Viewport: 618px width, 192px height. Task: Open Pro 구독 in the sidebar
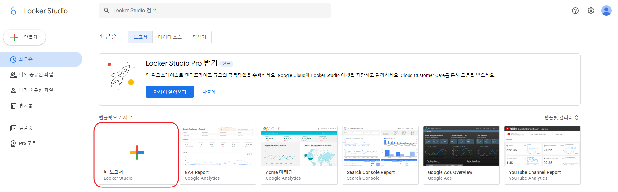(x=41, y=143)
